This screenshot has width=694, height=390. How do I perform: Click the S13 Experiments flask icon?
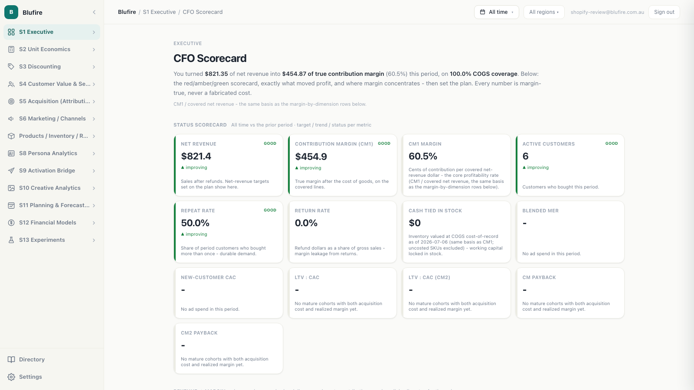pyautogui.click(x=11, y=240)
